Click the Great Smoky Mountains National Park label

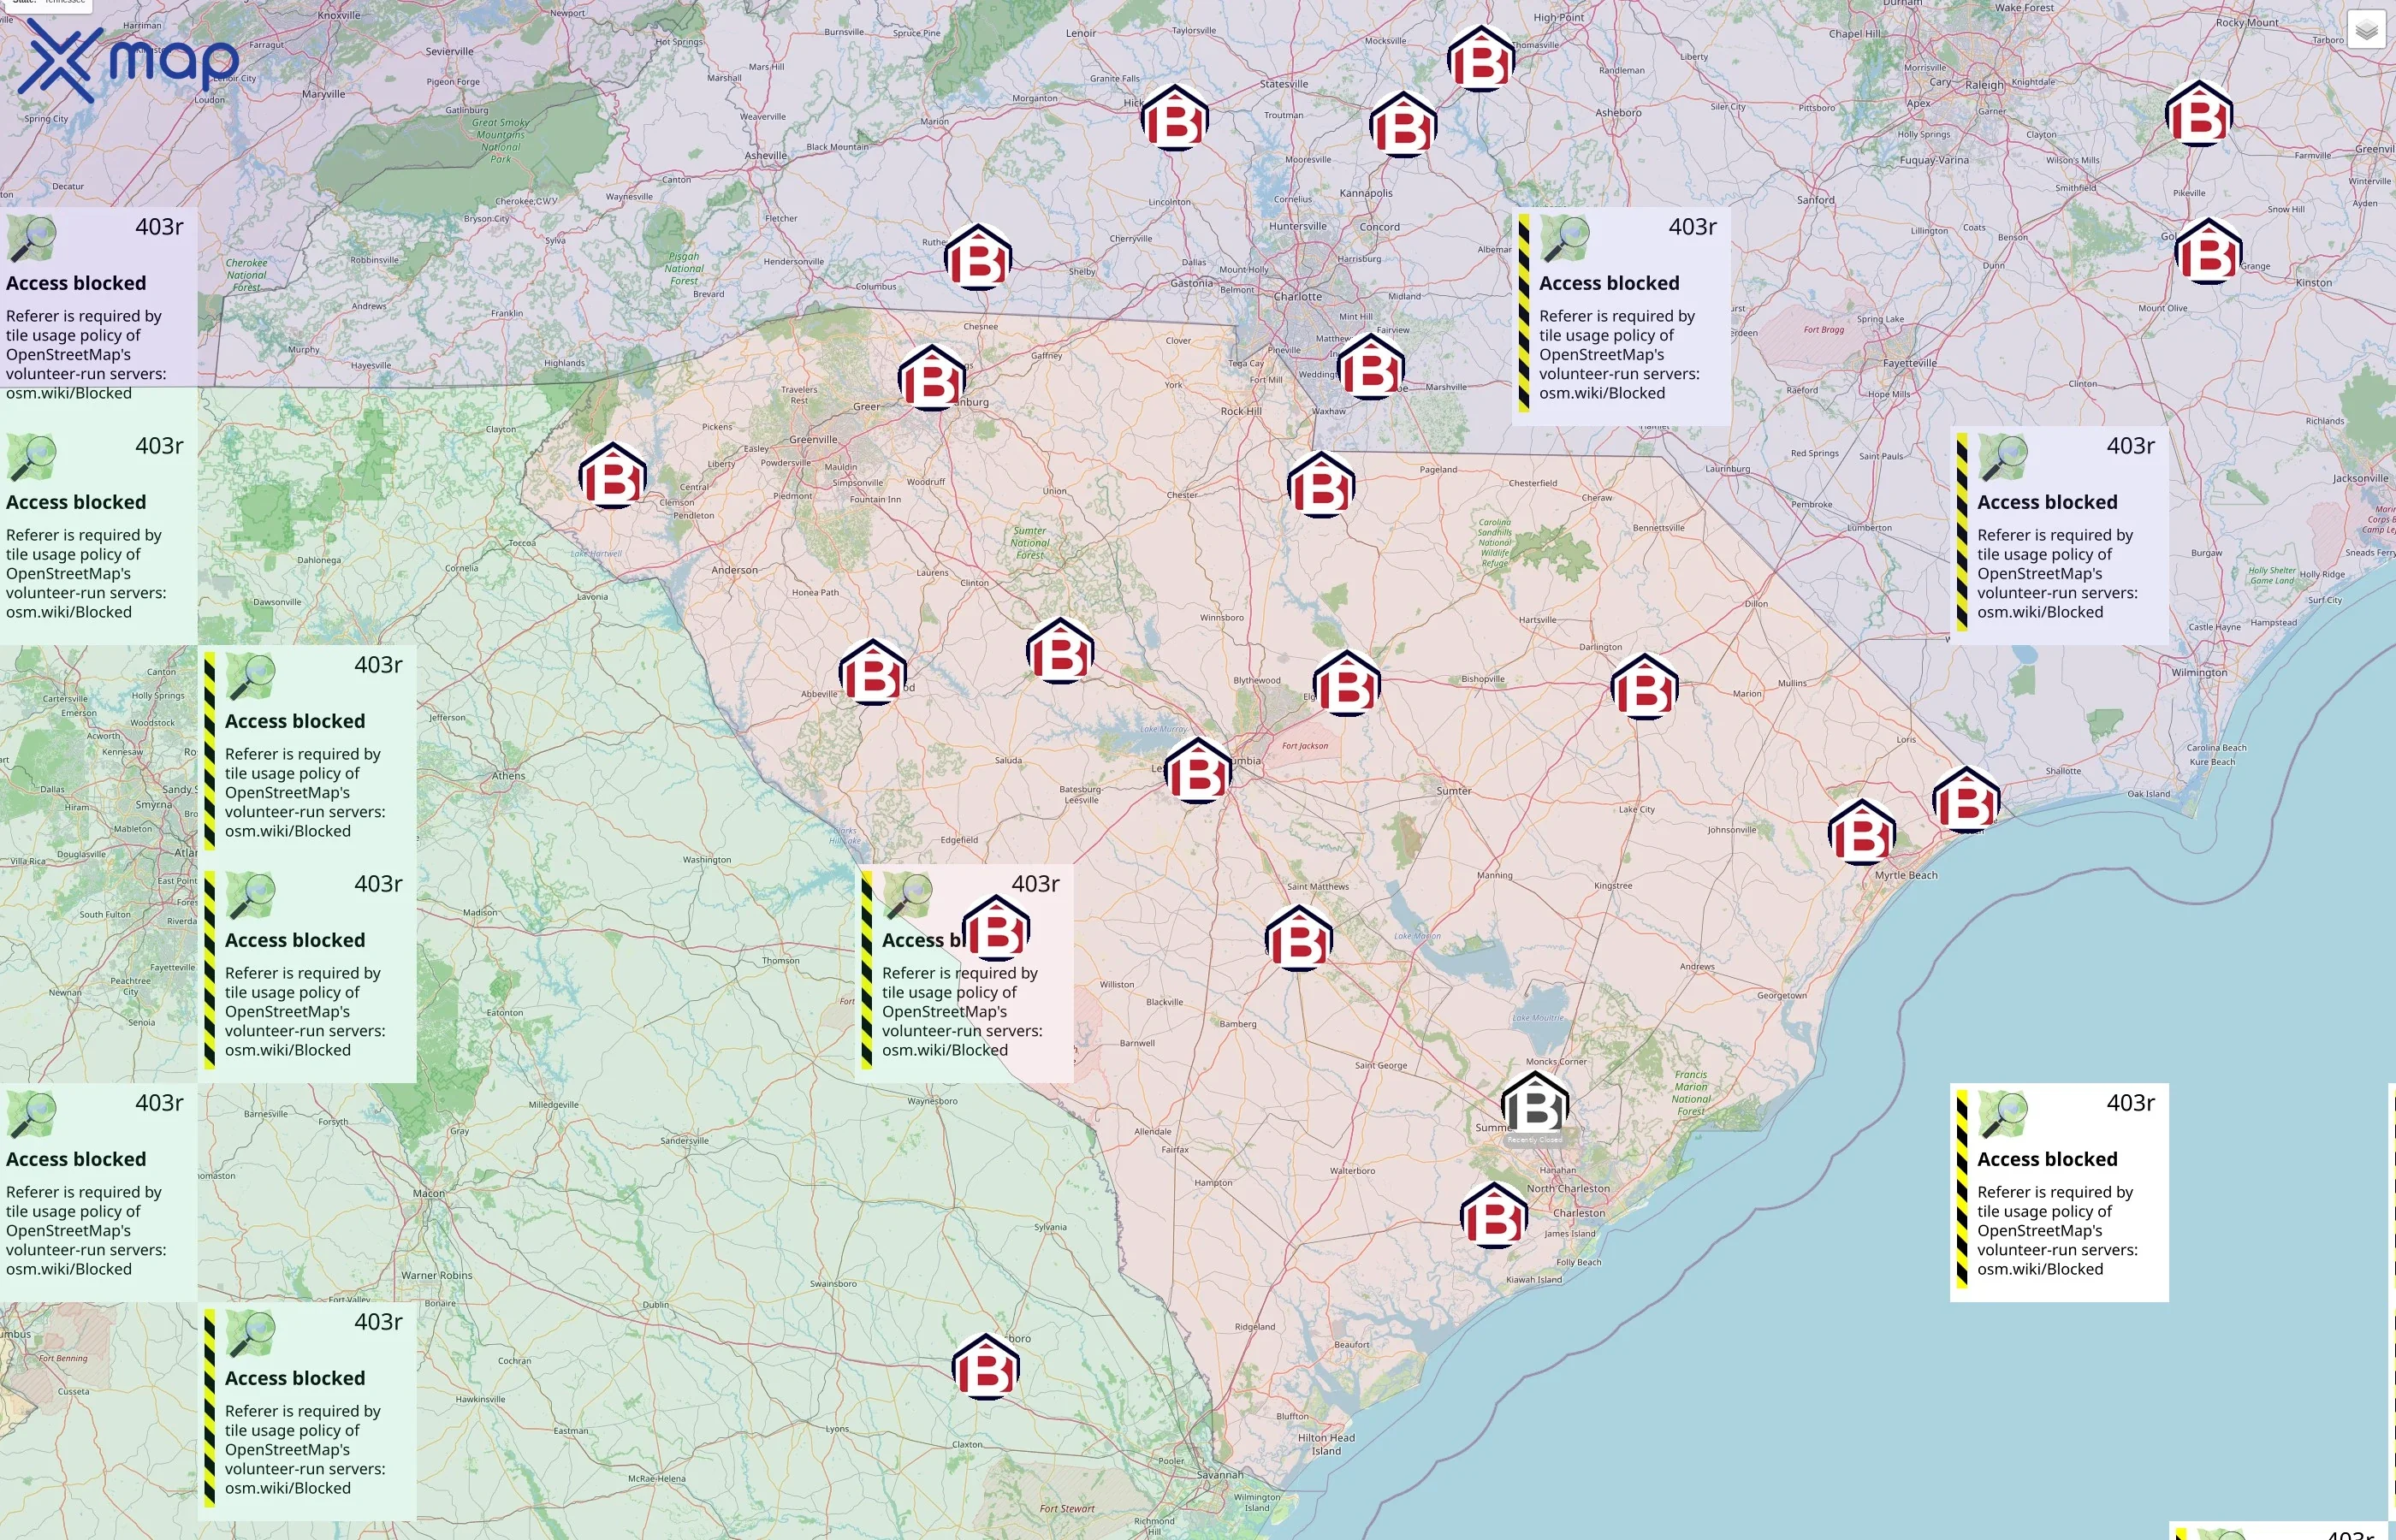pos(500,141)
